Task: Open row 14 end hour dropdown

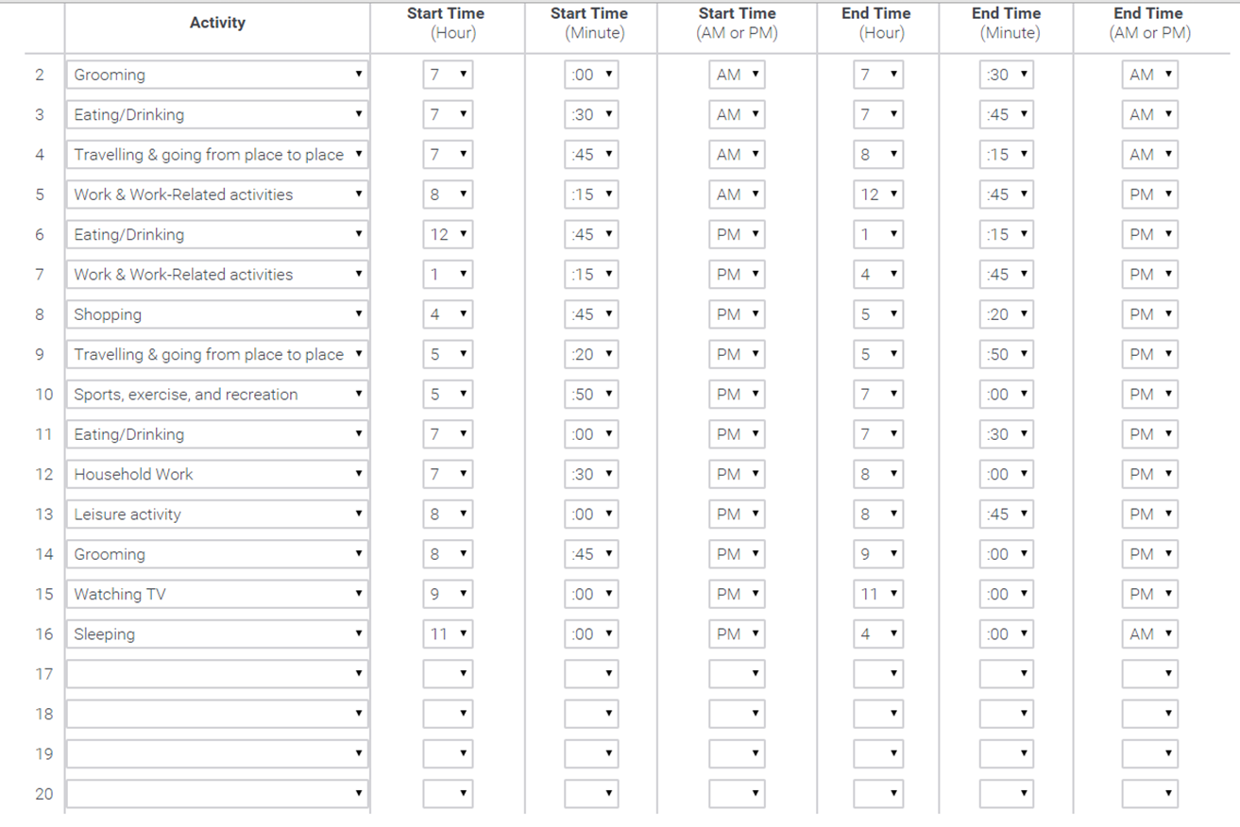Action: (878, 554)
